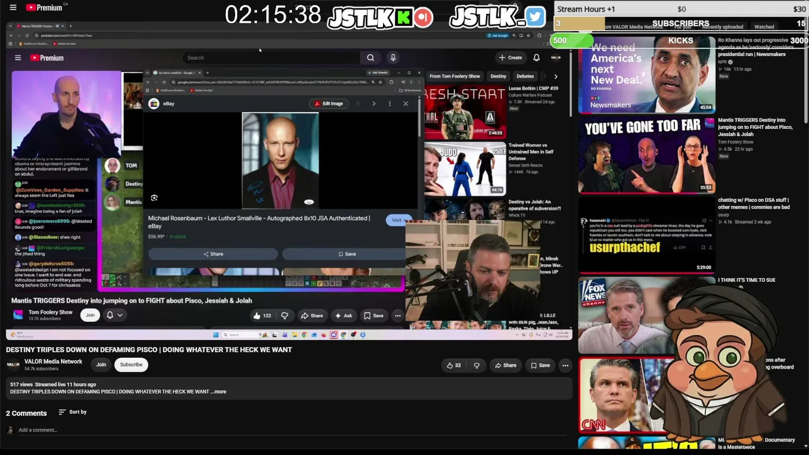This screenshot has width=809, height=455.
Task: Click the search magnifier button
Action: [x=370, y=58]
